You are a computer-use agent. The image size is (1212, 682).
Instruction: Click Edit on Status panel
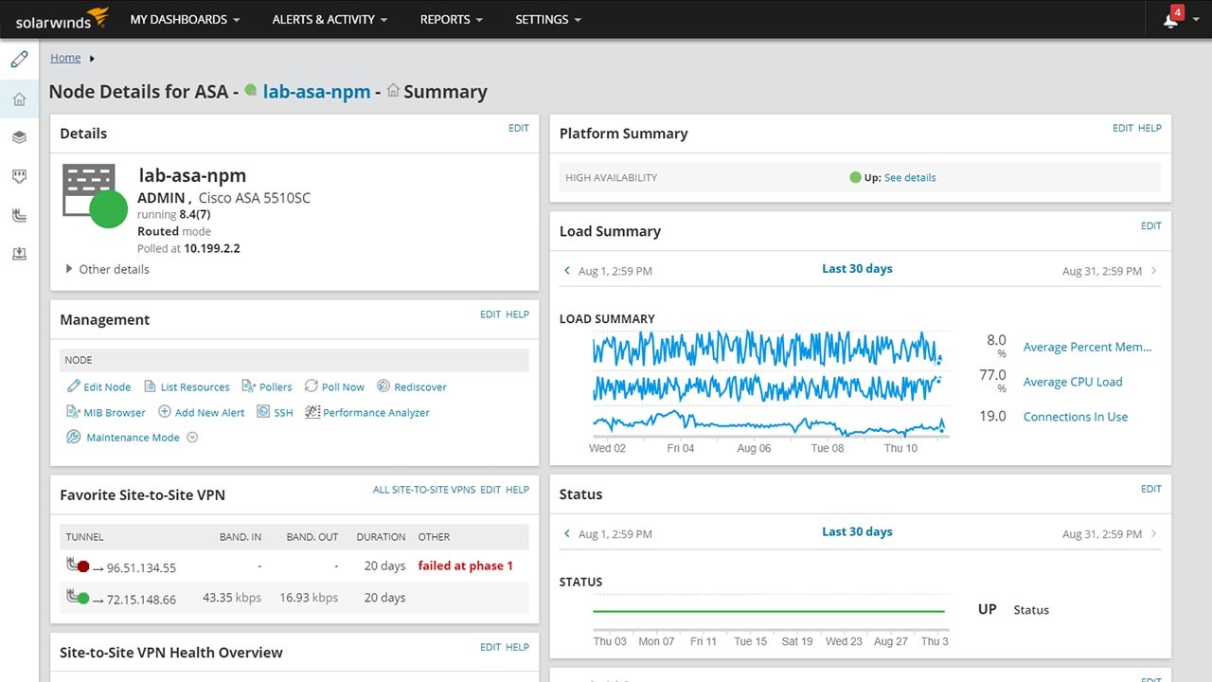[x=1151, y=490]
